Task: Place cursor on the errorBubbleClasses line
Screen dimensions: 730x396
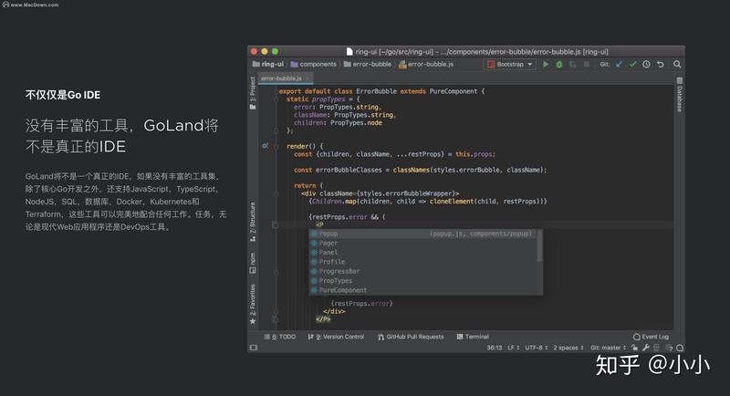Action: 420,170
